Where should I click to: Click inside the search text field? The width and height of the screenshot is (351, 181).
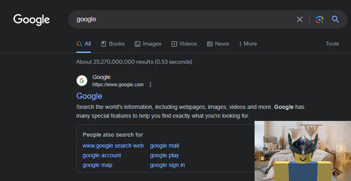tap(182, 19)
